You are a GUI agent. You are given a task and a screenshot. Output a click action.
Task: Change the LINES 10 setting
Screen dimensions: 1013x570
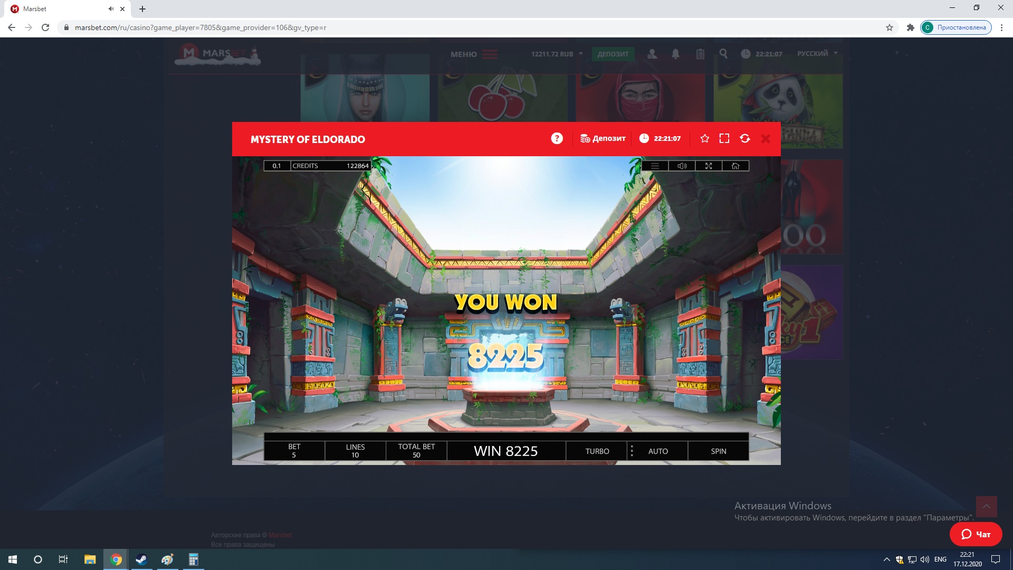[x=355, y=451]
